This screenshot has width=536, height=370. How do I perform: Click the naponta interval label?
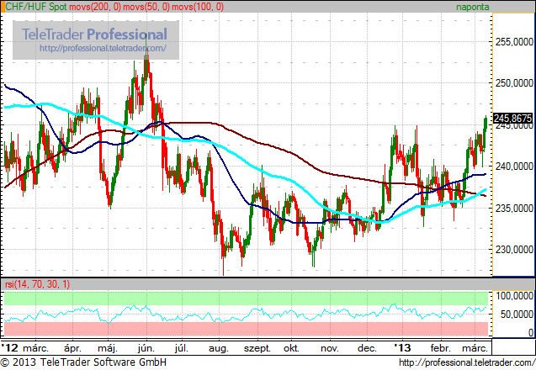click(x=472, y=7)
